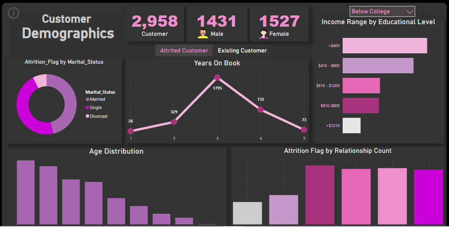Select the >$121K income bar
This screenshot has width=449, height=227.
[x=351, y=125]
